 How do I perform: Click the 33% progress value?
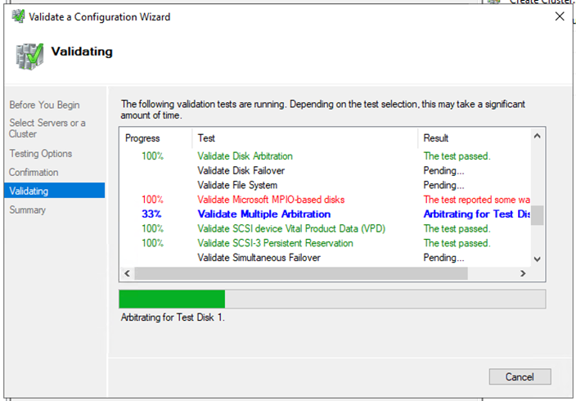(x=151, y=214)
